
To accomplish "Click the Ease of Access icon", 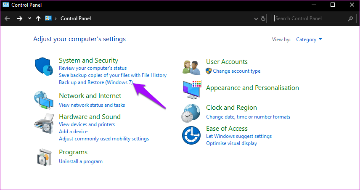I will [191, 135].
